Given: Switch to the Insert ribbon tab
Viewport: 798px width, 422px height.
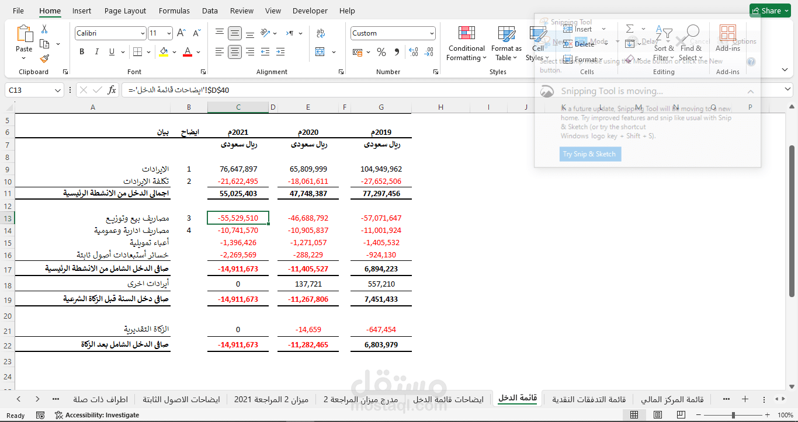Looking at the screenshot, I should tap(82, 11).
